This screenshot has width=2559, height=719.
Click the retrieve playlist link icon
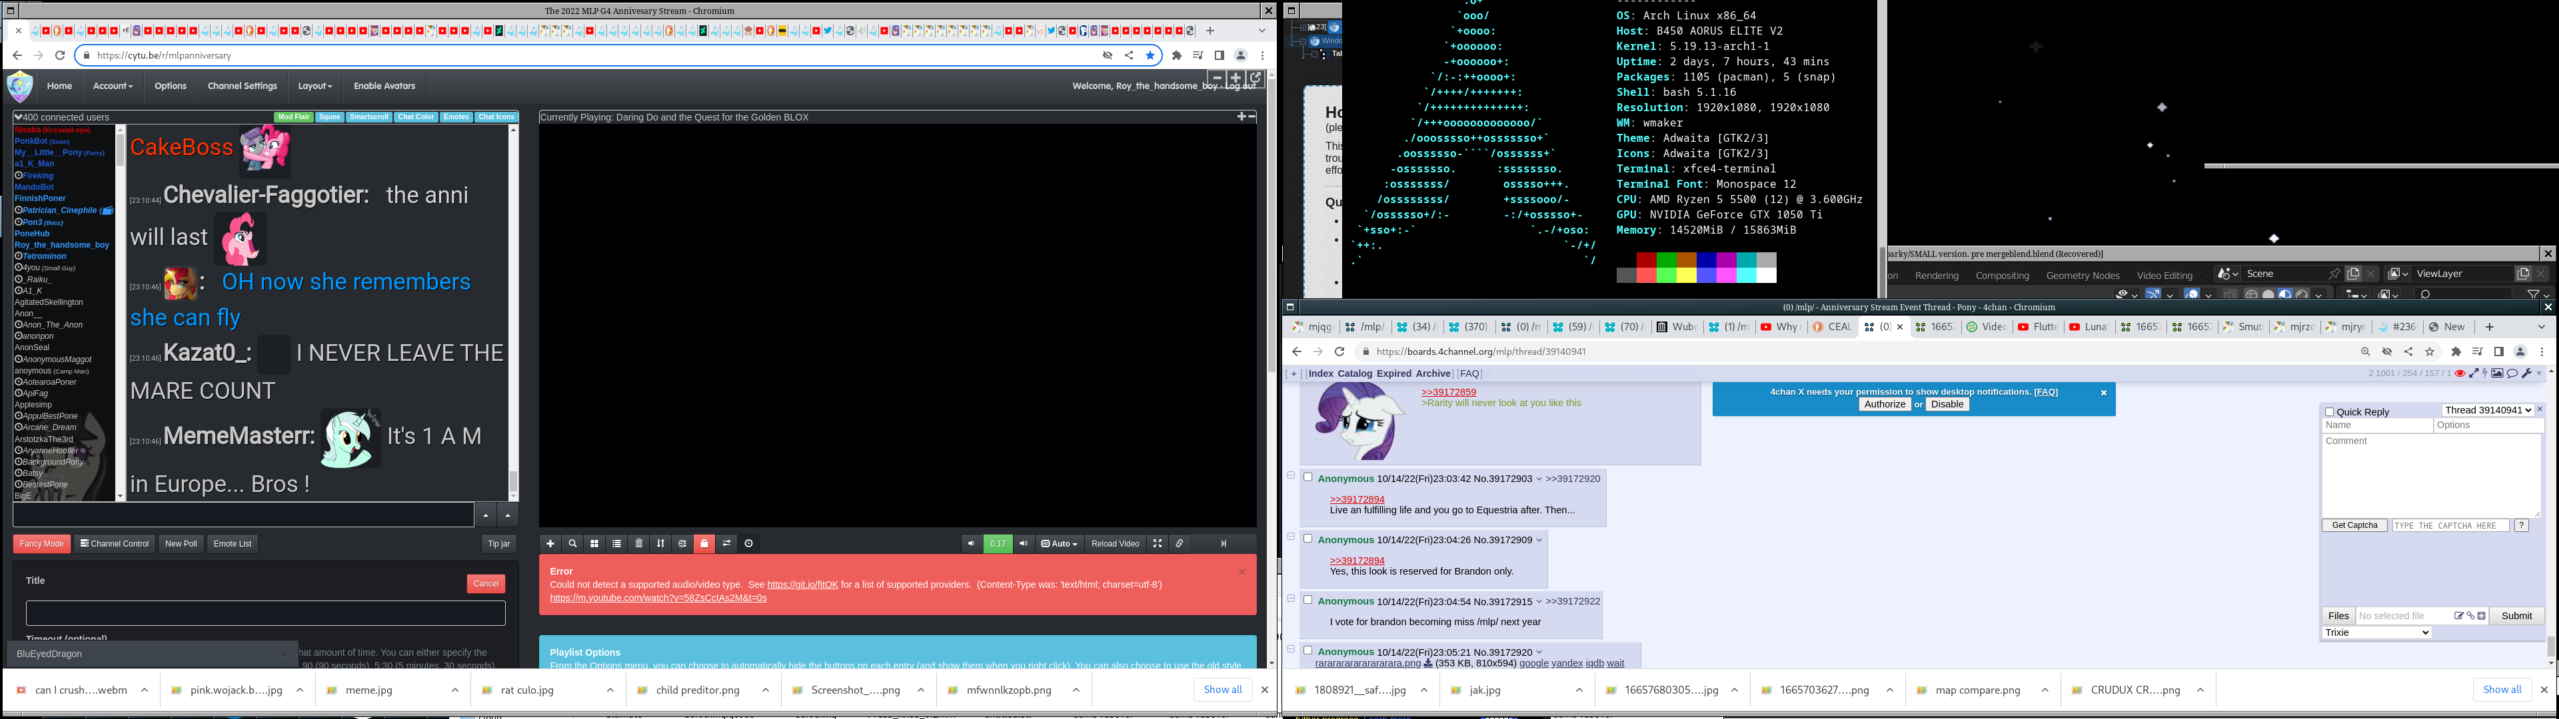(x=1179, y=543)
